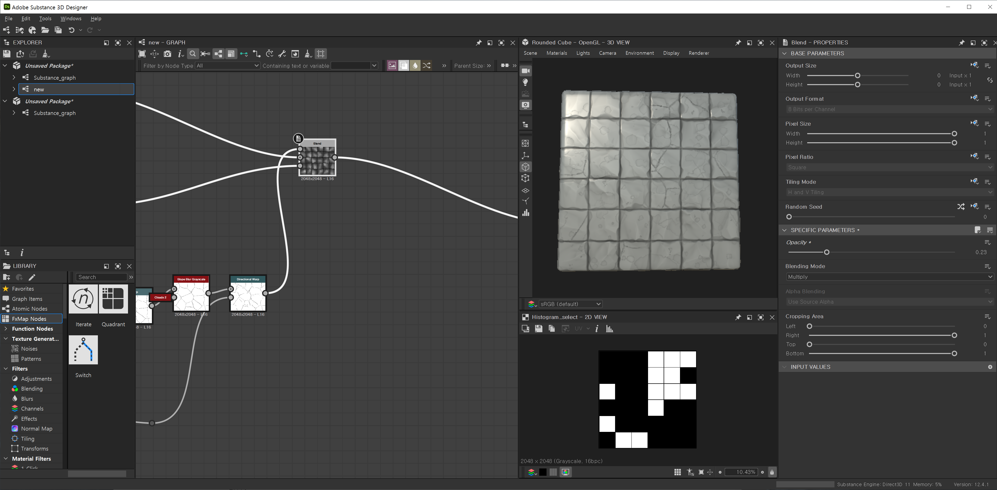Save the 2D view image with floppy icon
997x490 pixels.
538,329
